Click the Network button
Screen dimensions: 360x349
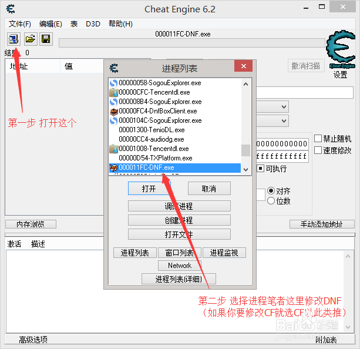coord(180,266)
